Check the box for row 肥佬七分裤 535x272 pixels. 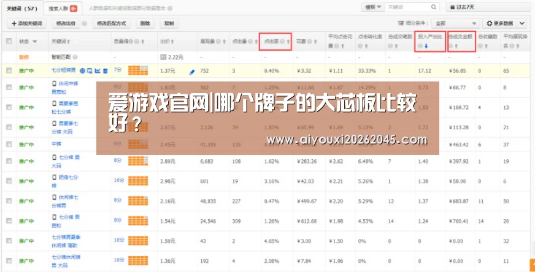coord(9,181)
